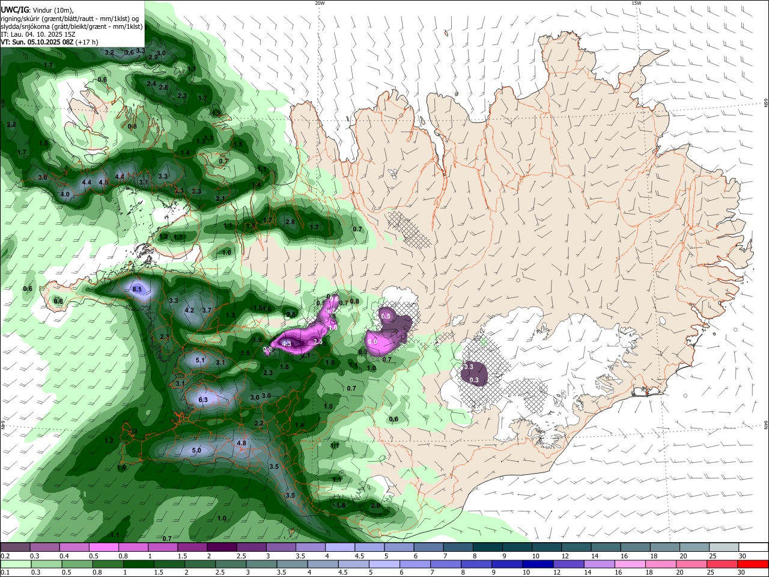Click the 3.7 precipitation value on the map

[x=207, y=310]
